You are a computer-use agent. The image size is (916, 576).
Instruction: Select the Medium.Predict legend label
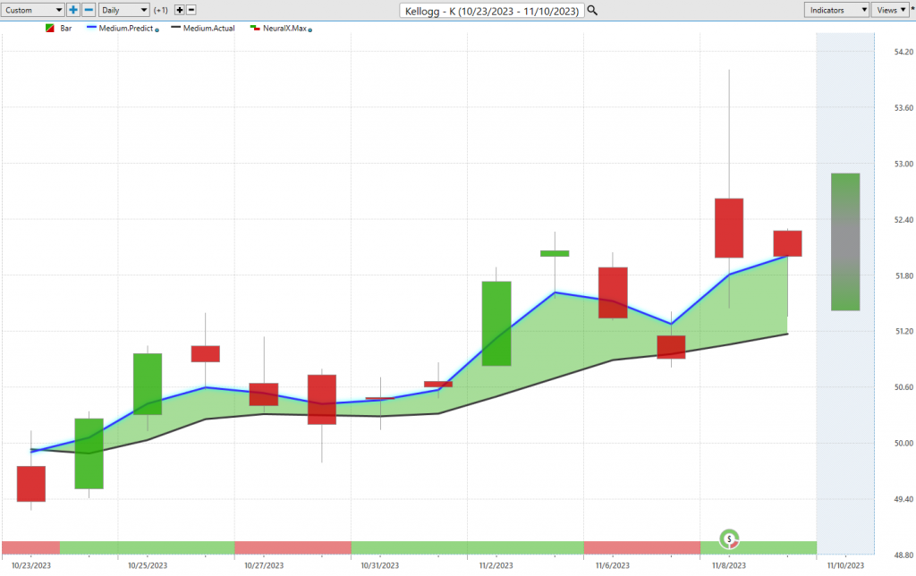(x=125, y=28)
